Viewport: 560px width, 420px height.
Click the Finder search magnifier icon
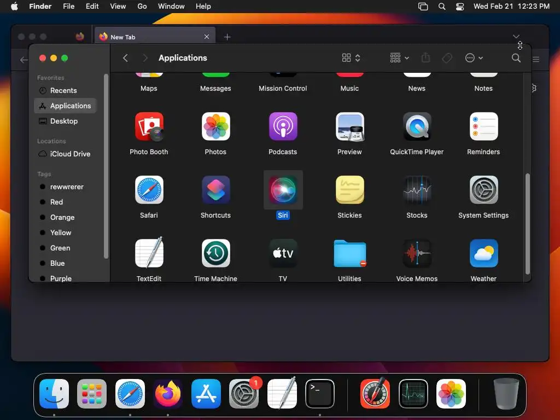tap(516, 58)
